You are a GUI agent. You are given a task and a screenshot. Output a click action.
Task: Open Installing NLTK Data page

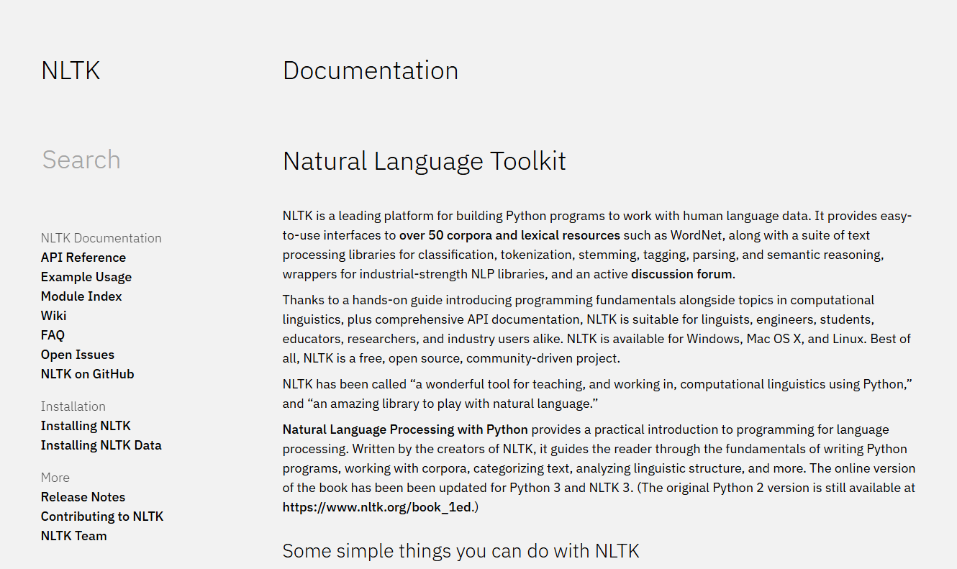point(101,445)
